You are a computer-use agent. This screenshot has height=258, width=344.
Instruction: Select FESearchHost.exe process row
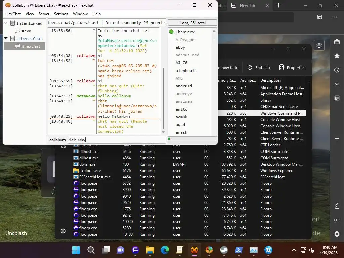point(189,177)
